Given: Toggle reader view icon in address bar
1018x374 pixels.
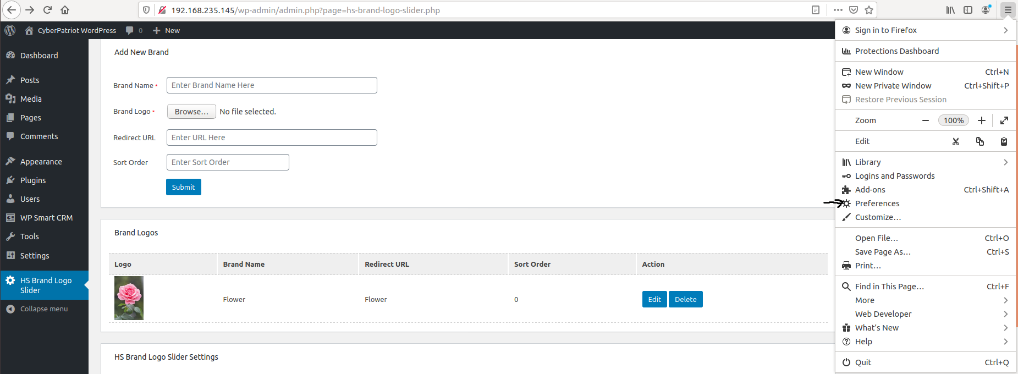Looking at the screenshot, I should pyautogui.click(x=816, y=10).
